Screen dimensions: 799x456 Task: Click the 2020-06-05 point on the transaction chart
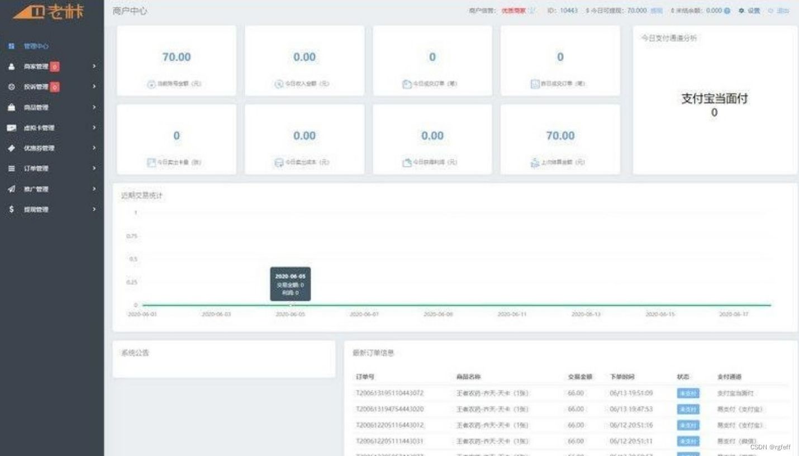tap(291, 305)
